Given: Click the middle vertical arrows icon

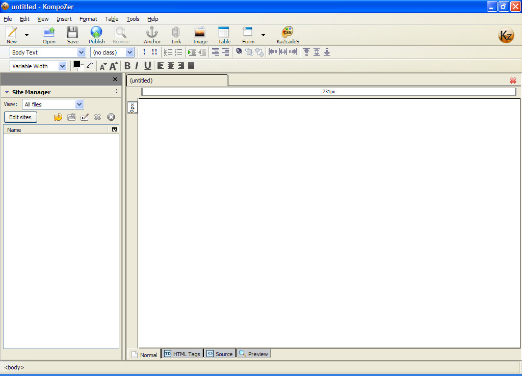Looking at the screenshot, I should (x=317, y=52).
